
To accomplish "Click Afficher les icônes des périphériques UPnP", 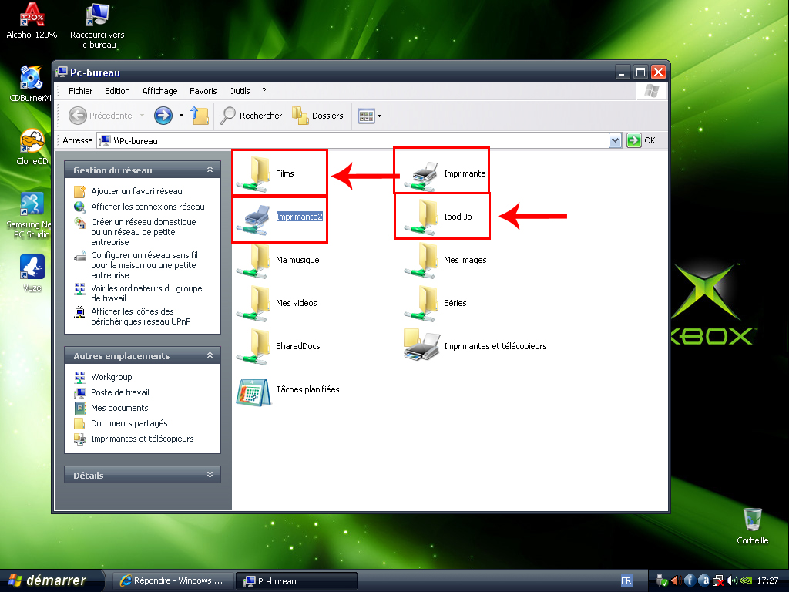I will (133, 316).
